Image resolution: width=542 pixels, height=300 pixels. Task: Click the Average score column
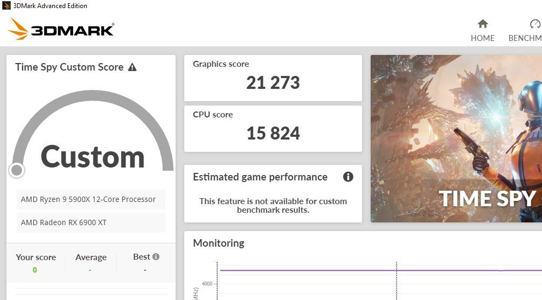91,263
